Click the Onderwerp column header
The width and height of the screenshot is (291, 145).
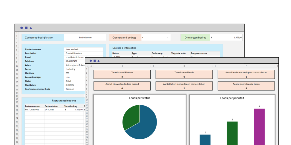coord(157,53)
